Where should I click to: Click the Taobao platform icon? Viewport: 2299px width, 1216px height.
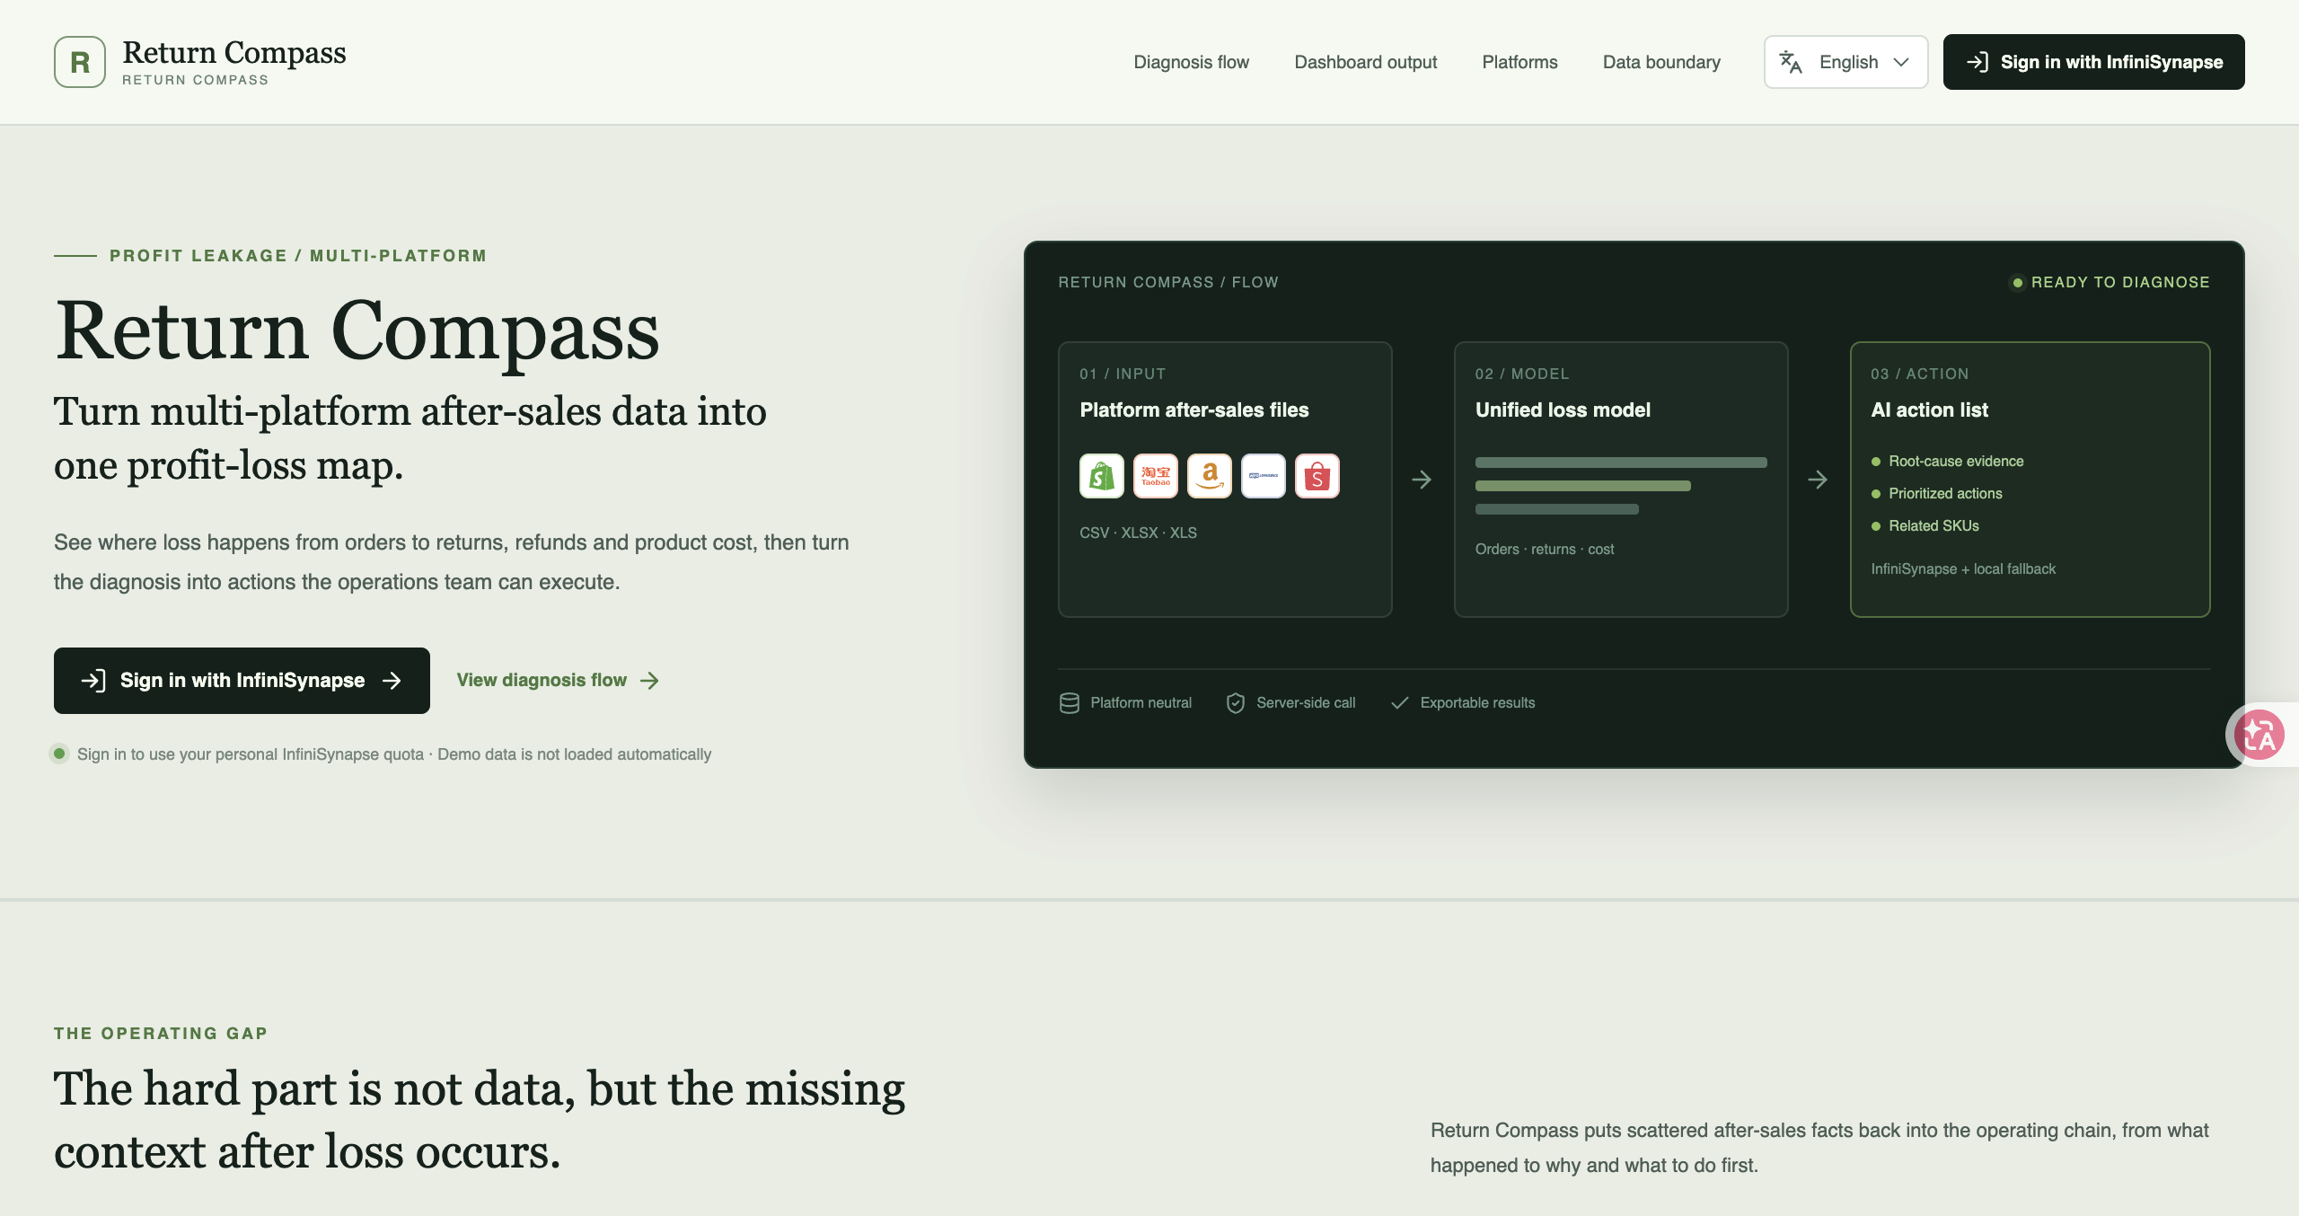pos(1156,476)
